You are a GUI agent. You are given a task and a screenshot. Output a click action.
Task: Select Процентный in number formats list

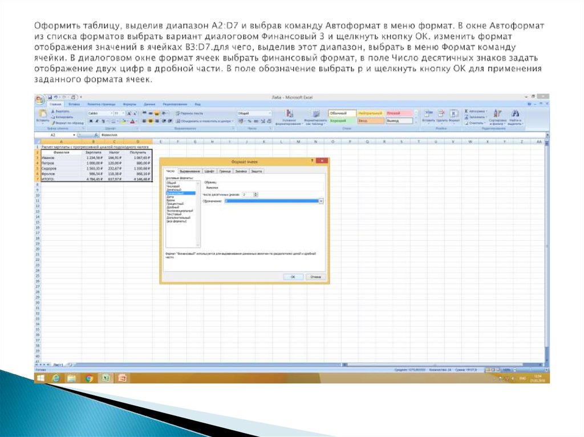click(x=175, y=204)
